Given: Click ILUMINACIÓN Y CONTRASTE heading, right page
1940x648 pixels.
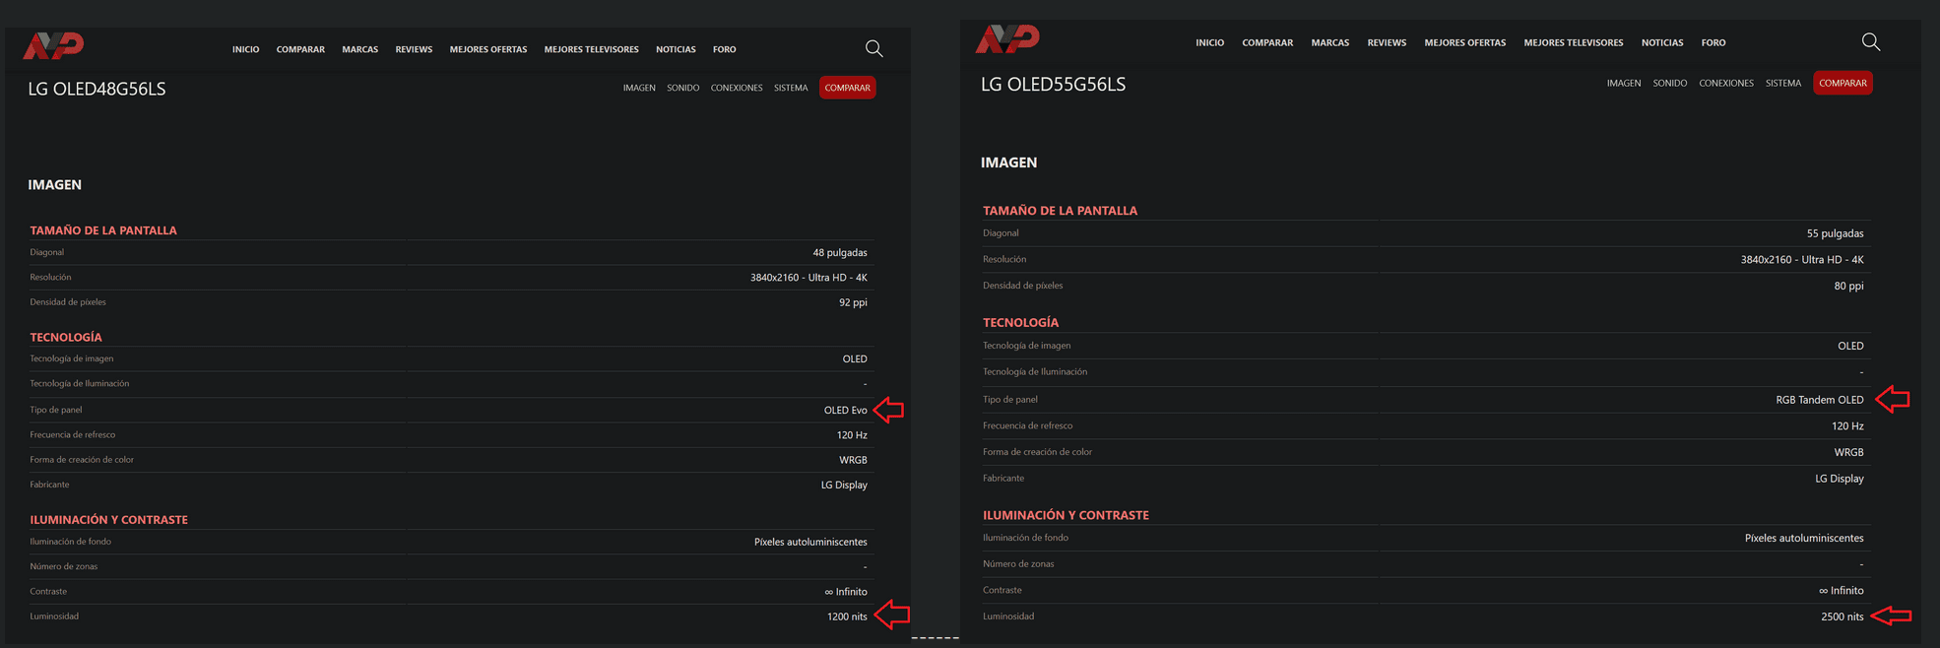Looking at the screenshot, I should coord(1066,515).
